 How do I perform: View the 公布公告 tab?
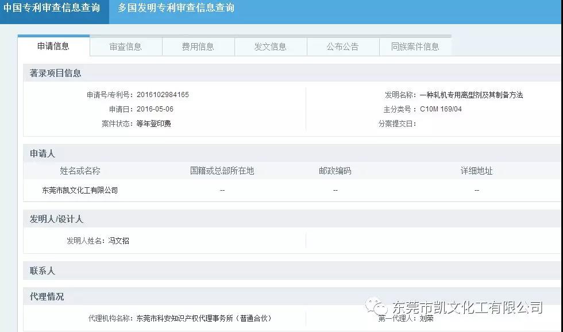pos(342,47)
